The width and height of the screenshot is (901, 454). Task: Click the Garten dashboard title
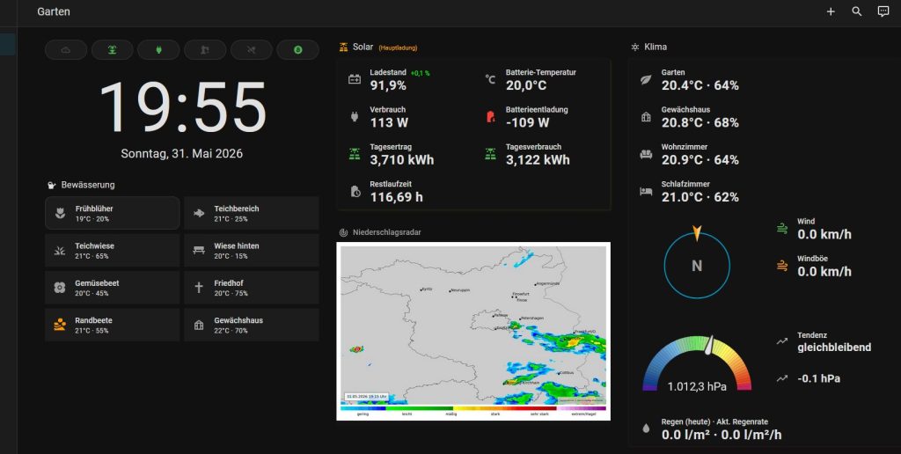pos(54,11)
